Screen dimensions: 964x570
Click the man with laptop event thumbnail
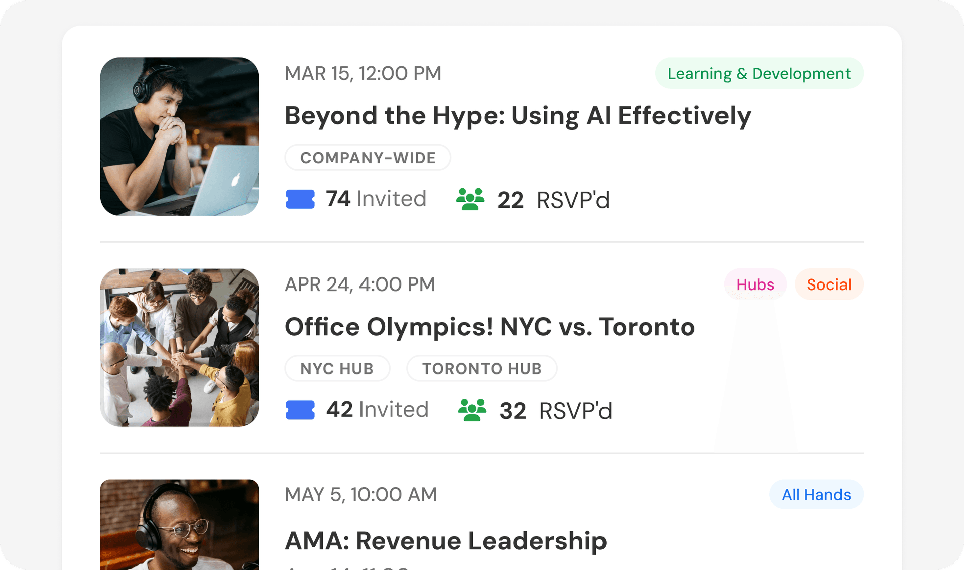click(180, 136)
